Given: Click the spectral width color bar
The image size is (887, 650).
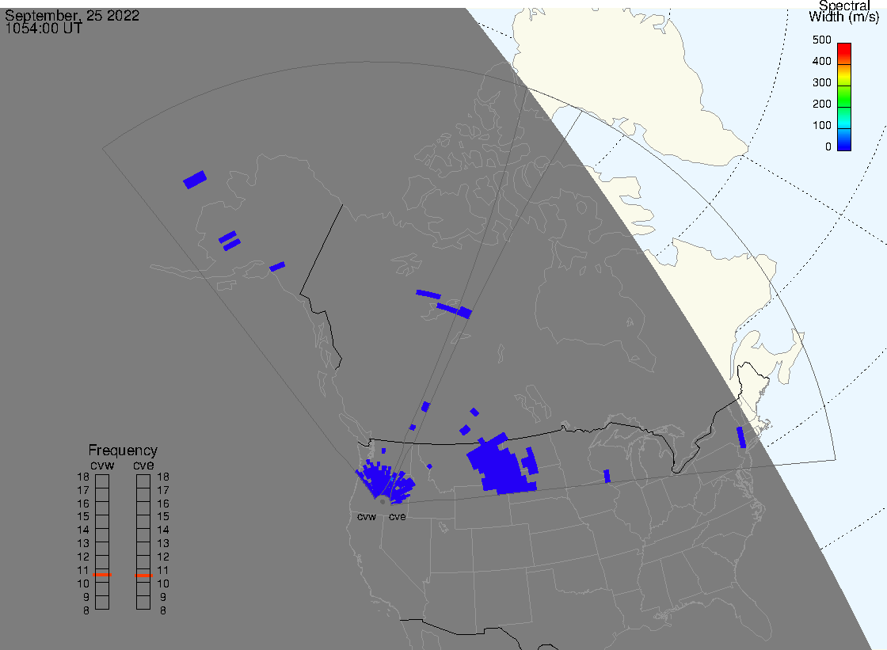Looking at the screenshot, I should (x=844, y=97).
